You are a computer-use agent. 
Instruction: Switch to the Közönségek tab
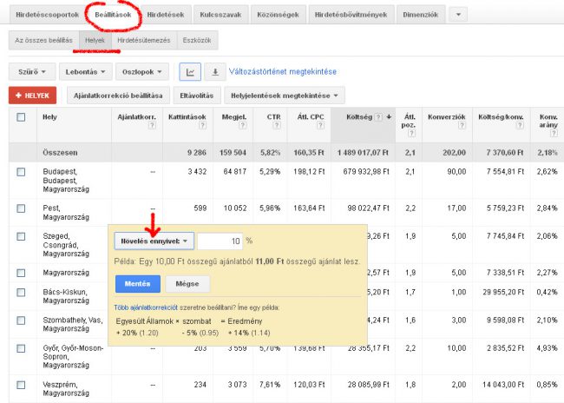tap(278, 15)
